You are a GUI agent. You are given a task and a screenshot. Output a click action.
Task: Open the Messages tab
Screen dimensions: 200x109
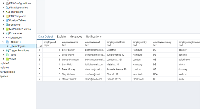pos(76,37)
